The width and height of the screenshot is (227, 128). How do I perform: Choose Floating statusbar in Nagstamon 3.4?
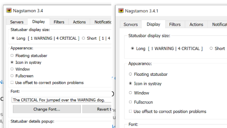12,55
